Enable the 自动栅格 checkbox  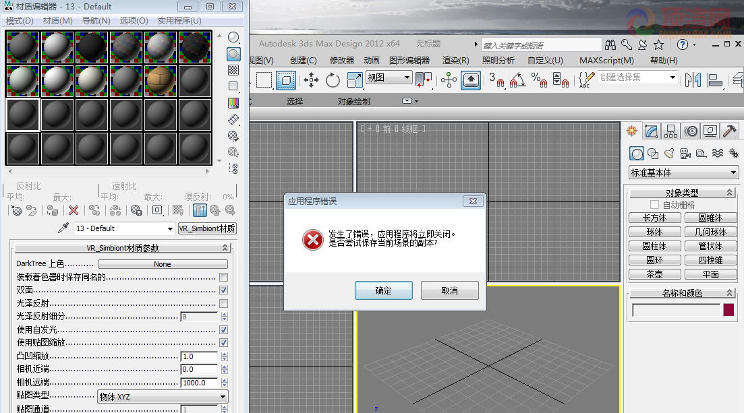click(655, 204)
